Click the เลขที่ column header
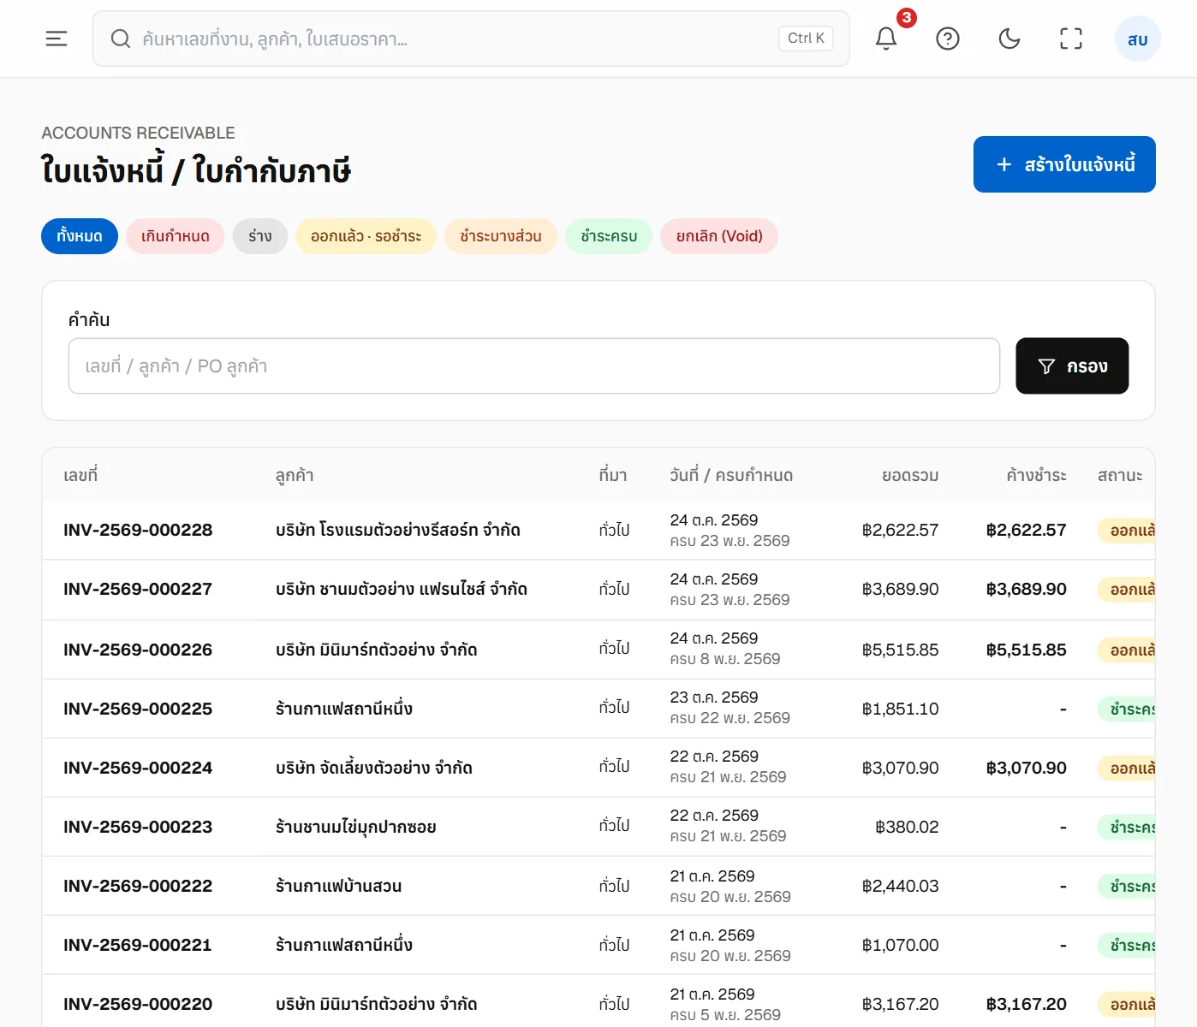Image resolution: width=1197 pixels, height=1027 pixels. pyautogui.click(x=80, y=475)
